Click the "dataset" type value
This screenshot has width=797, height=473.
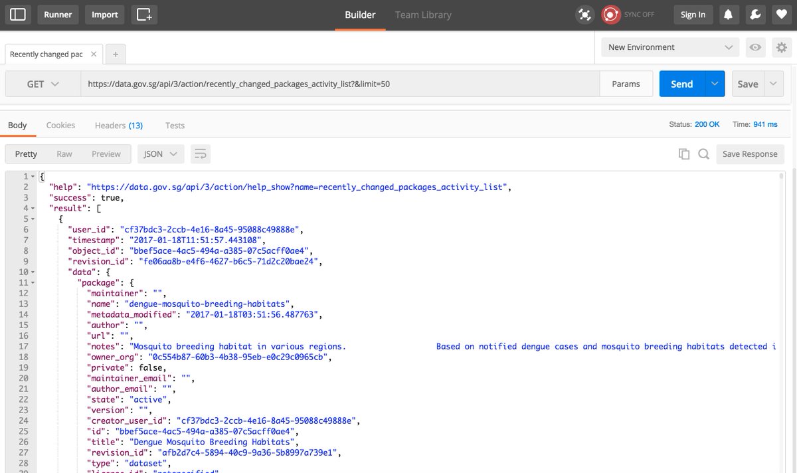(x=147, y=464)
